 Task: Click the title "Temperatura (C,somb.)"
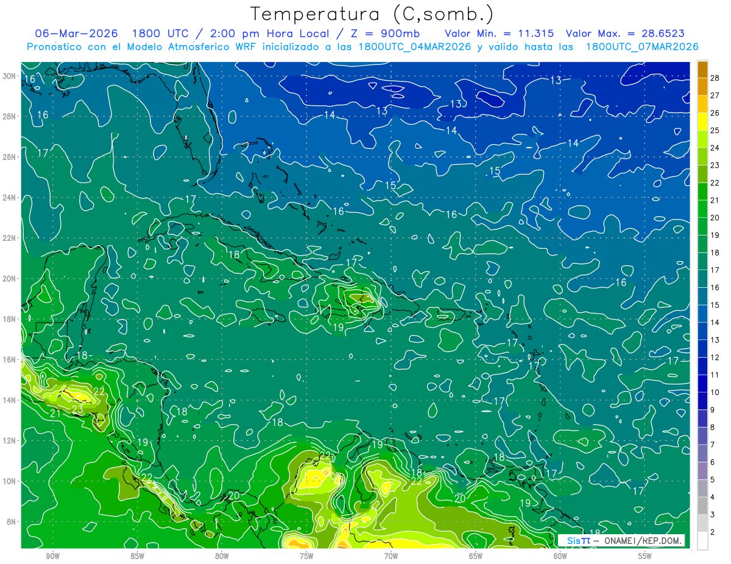[x=372, y=14]
